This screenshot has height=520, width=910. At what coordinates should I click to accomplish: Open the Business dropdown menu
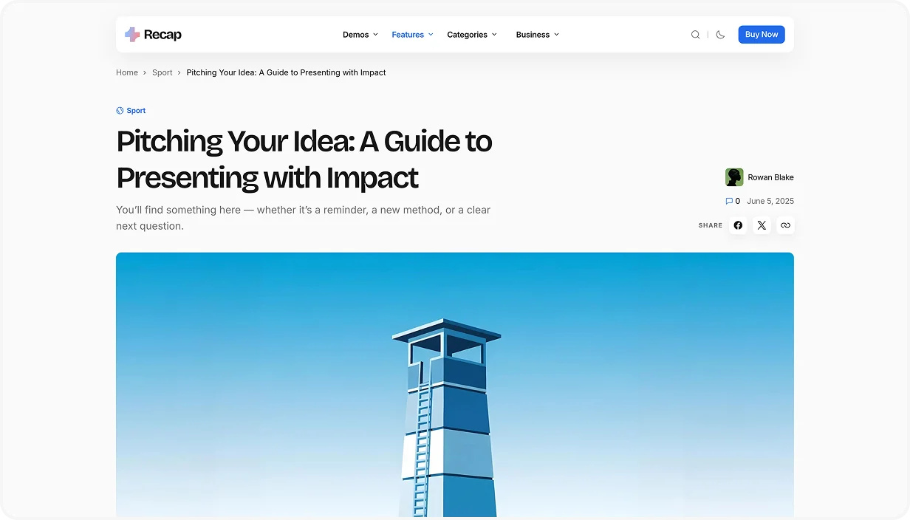537,35
